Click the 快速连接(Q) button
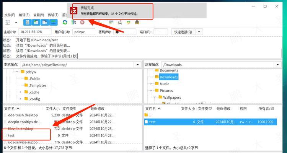Image resolution: width=287 pixels, height=153 pixels. point(183,32)
